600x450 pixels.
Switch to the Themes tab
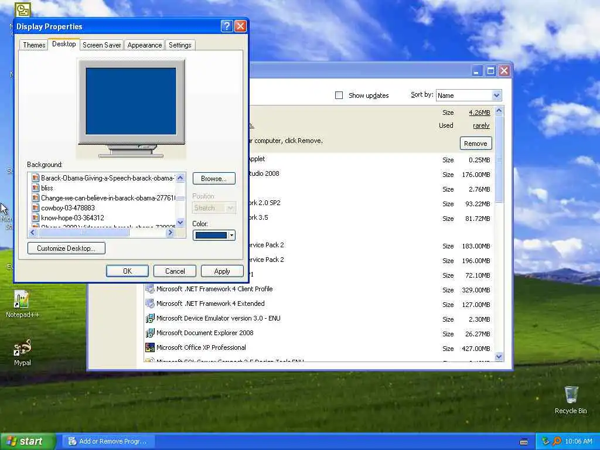tap(34, 45)
